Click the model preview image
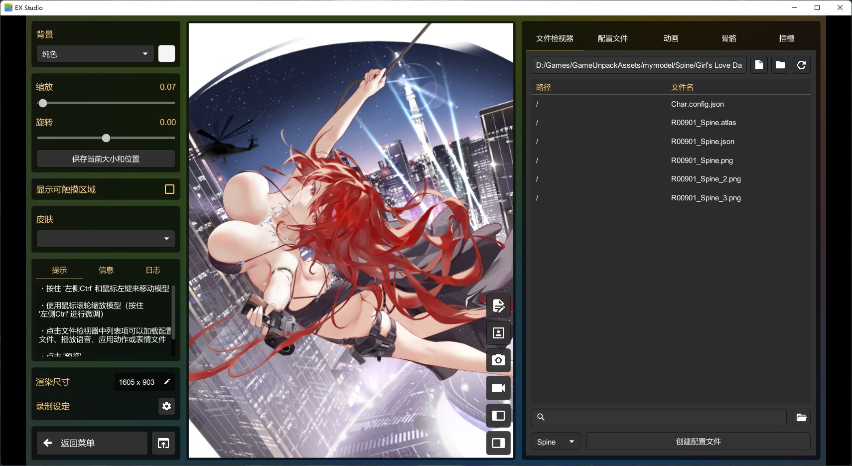 [351, 240]
